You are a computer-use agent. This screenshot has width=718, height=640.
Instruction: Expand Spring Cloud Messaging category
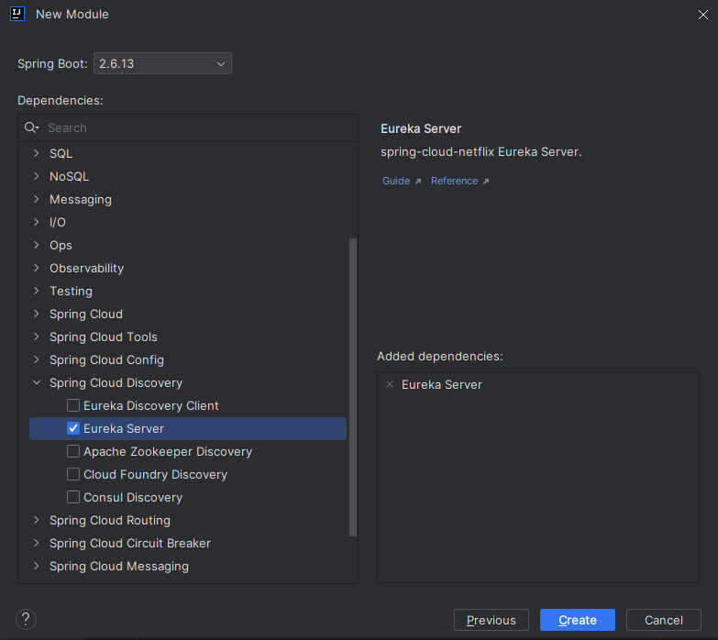tap(37, 566)
